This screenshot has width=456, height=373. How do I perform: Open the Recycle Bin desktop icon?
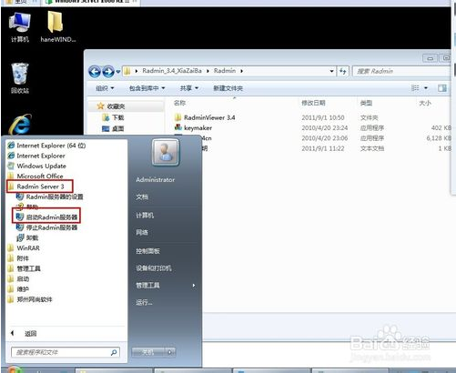point(20,78)
